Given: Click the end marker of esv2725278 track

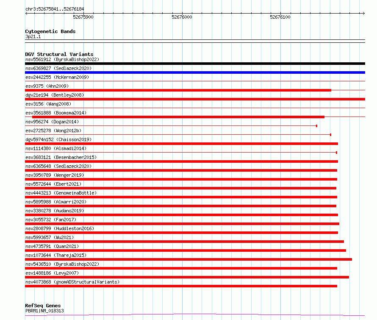Looking at the screenshot, I should [x=330, y=135].
